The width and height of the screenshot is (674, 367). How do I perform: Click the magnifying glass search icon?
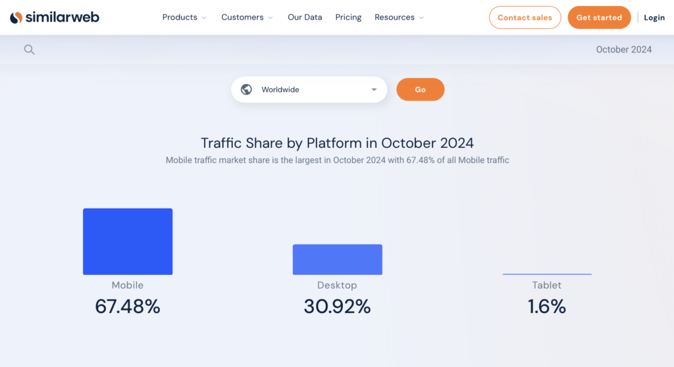[29, 49]
